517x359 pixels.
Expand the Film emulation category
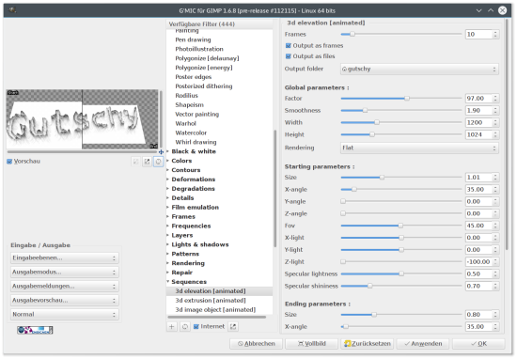pos(168,208)
